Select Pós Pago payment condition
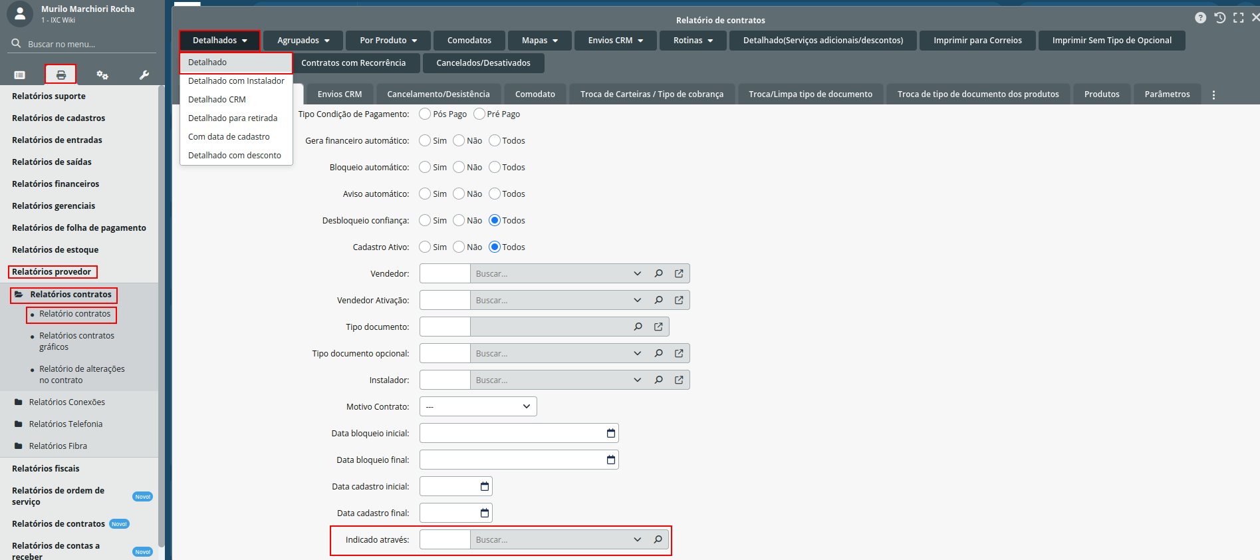 click(x=425, y=114)
